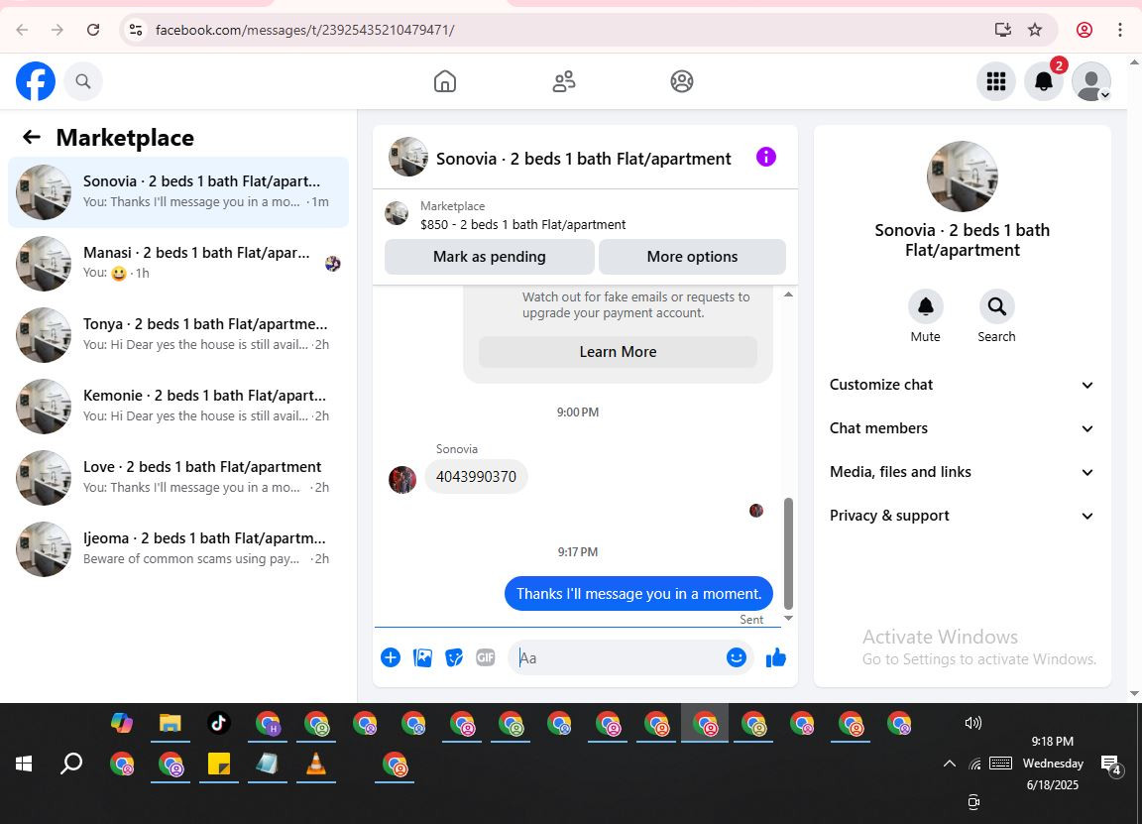This screenshot has width=1142, height=824.
Task: Open more actions plus icon in composer
Action: [x=391, y=657]
